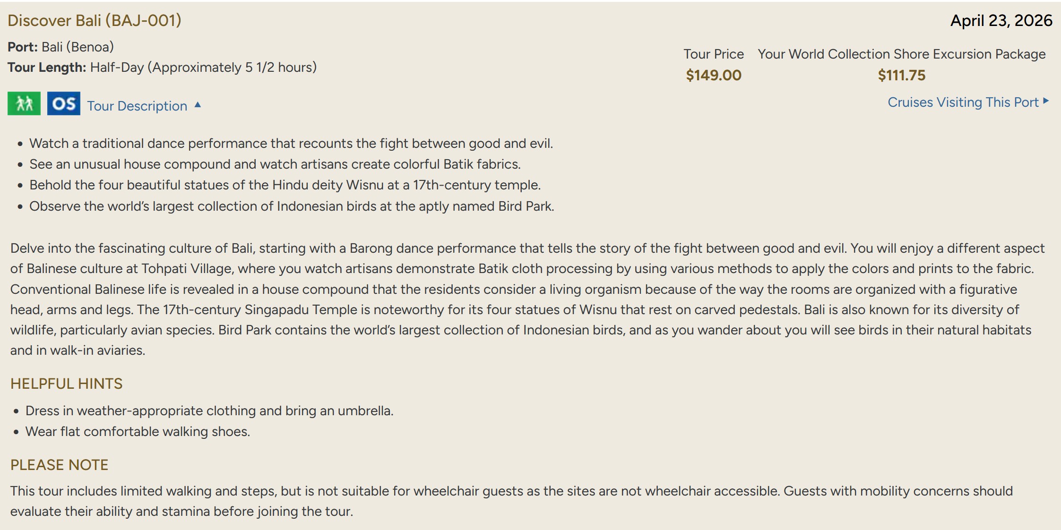Click the bring an umbrella hint
The image size is (1061, 530).
pos(209,410)
